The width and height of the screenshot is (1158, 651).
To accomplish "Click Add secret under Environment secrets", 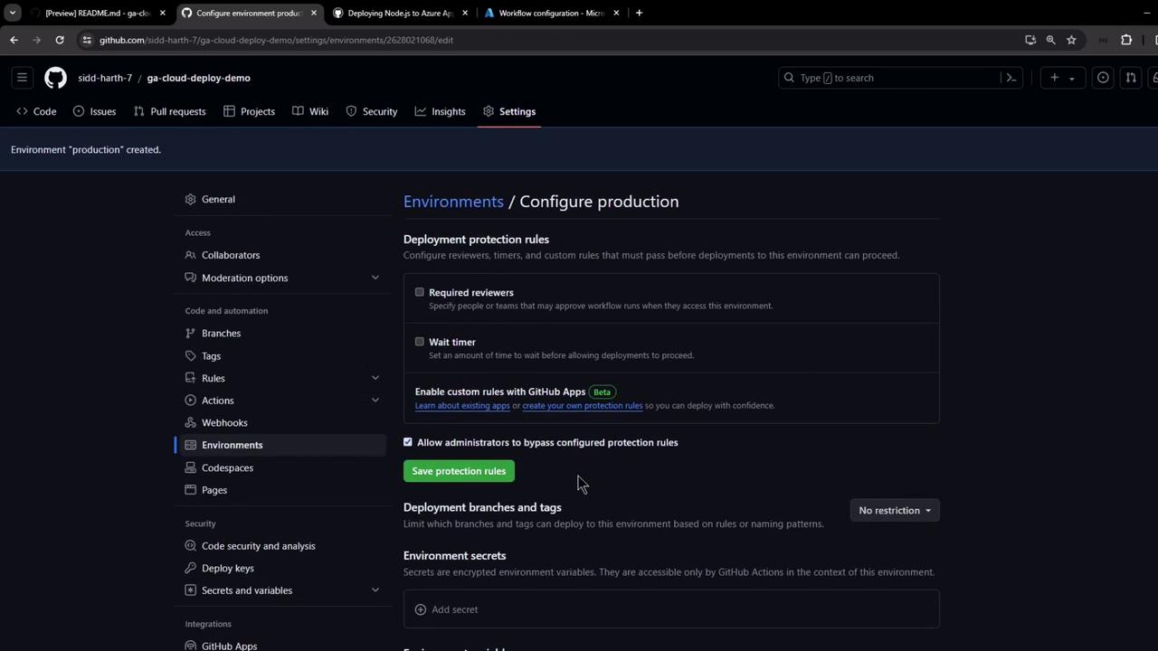I will click(671, 609).
